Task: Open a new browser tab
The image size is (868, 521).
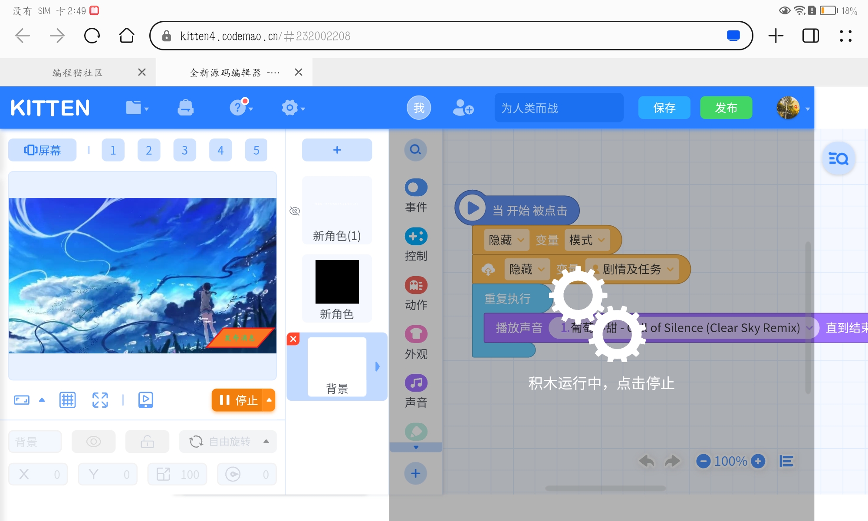Action: (776, 36)
